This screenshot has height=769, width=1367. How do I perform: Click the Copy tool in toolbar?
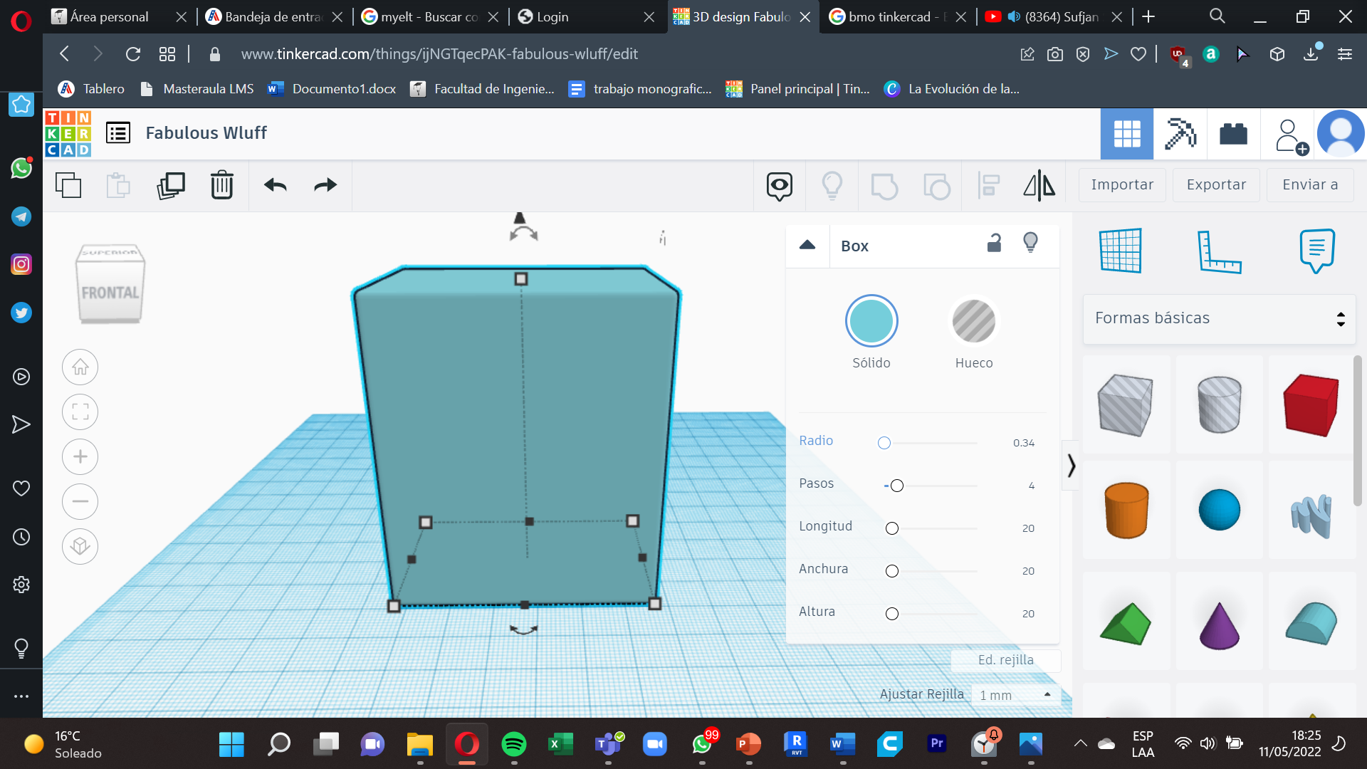coord(68,185)
